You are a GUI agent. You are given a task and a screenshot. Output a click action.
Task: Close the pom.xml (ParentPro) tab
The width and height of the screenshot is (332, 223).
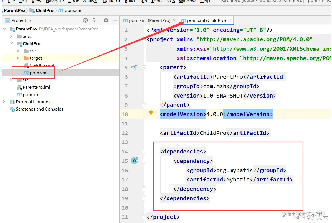(174, 20)
